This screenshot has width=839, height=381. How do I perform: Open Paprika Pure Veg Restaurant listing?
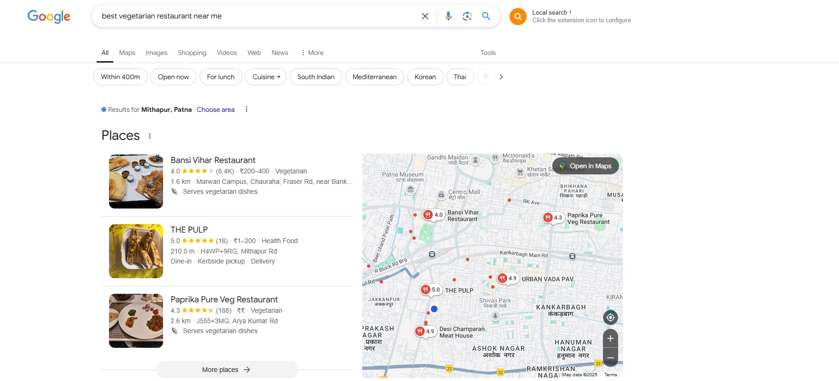(x=224, y=299)
